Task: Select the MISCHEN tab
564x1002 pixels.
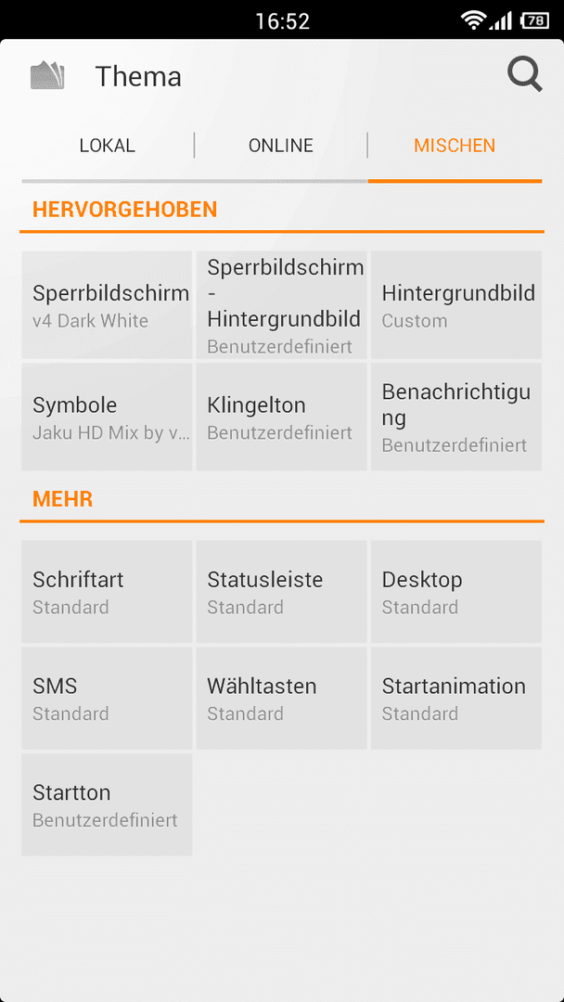Action: pos(455,145)
